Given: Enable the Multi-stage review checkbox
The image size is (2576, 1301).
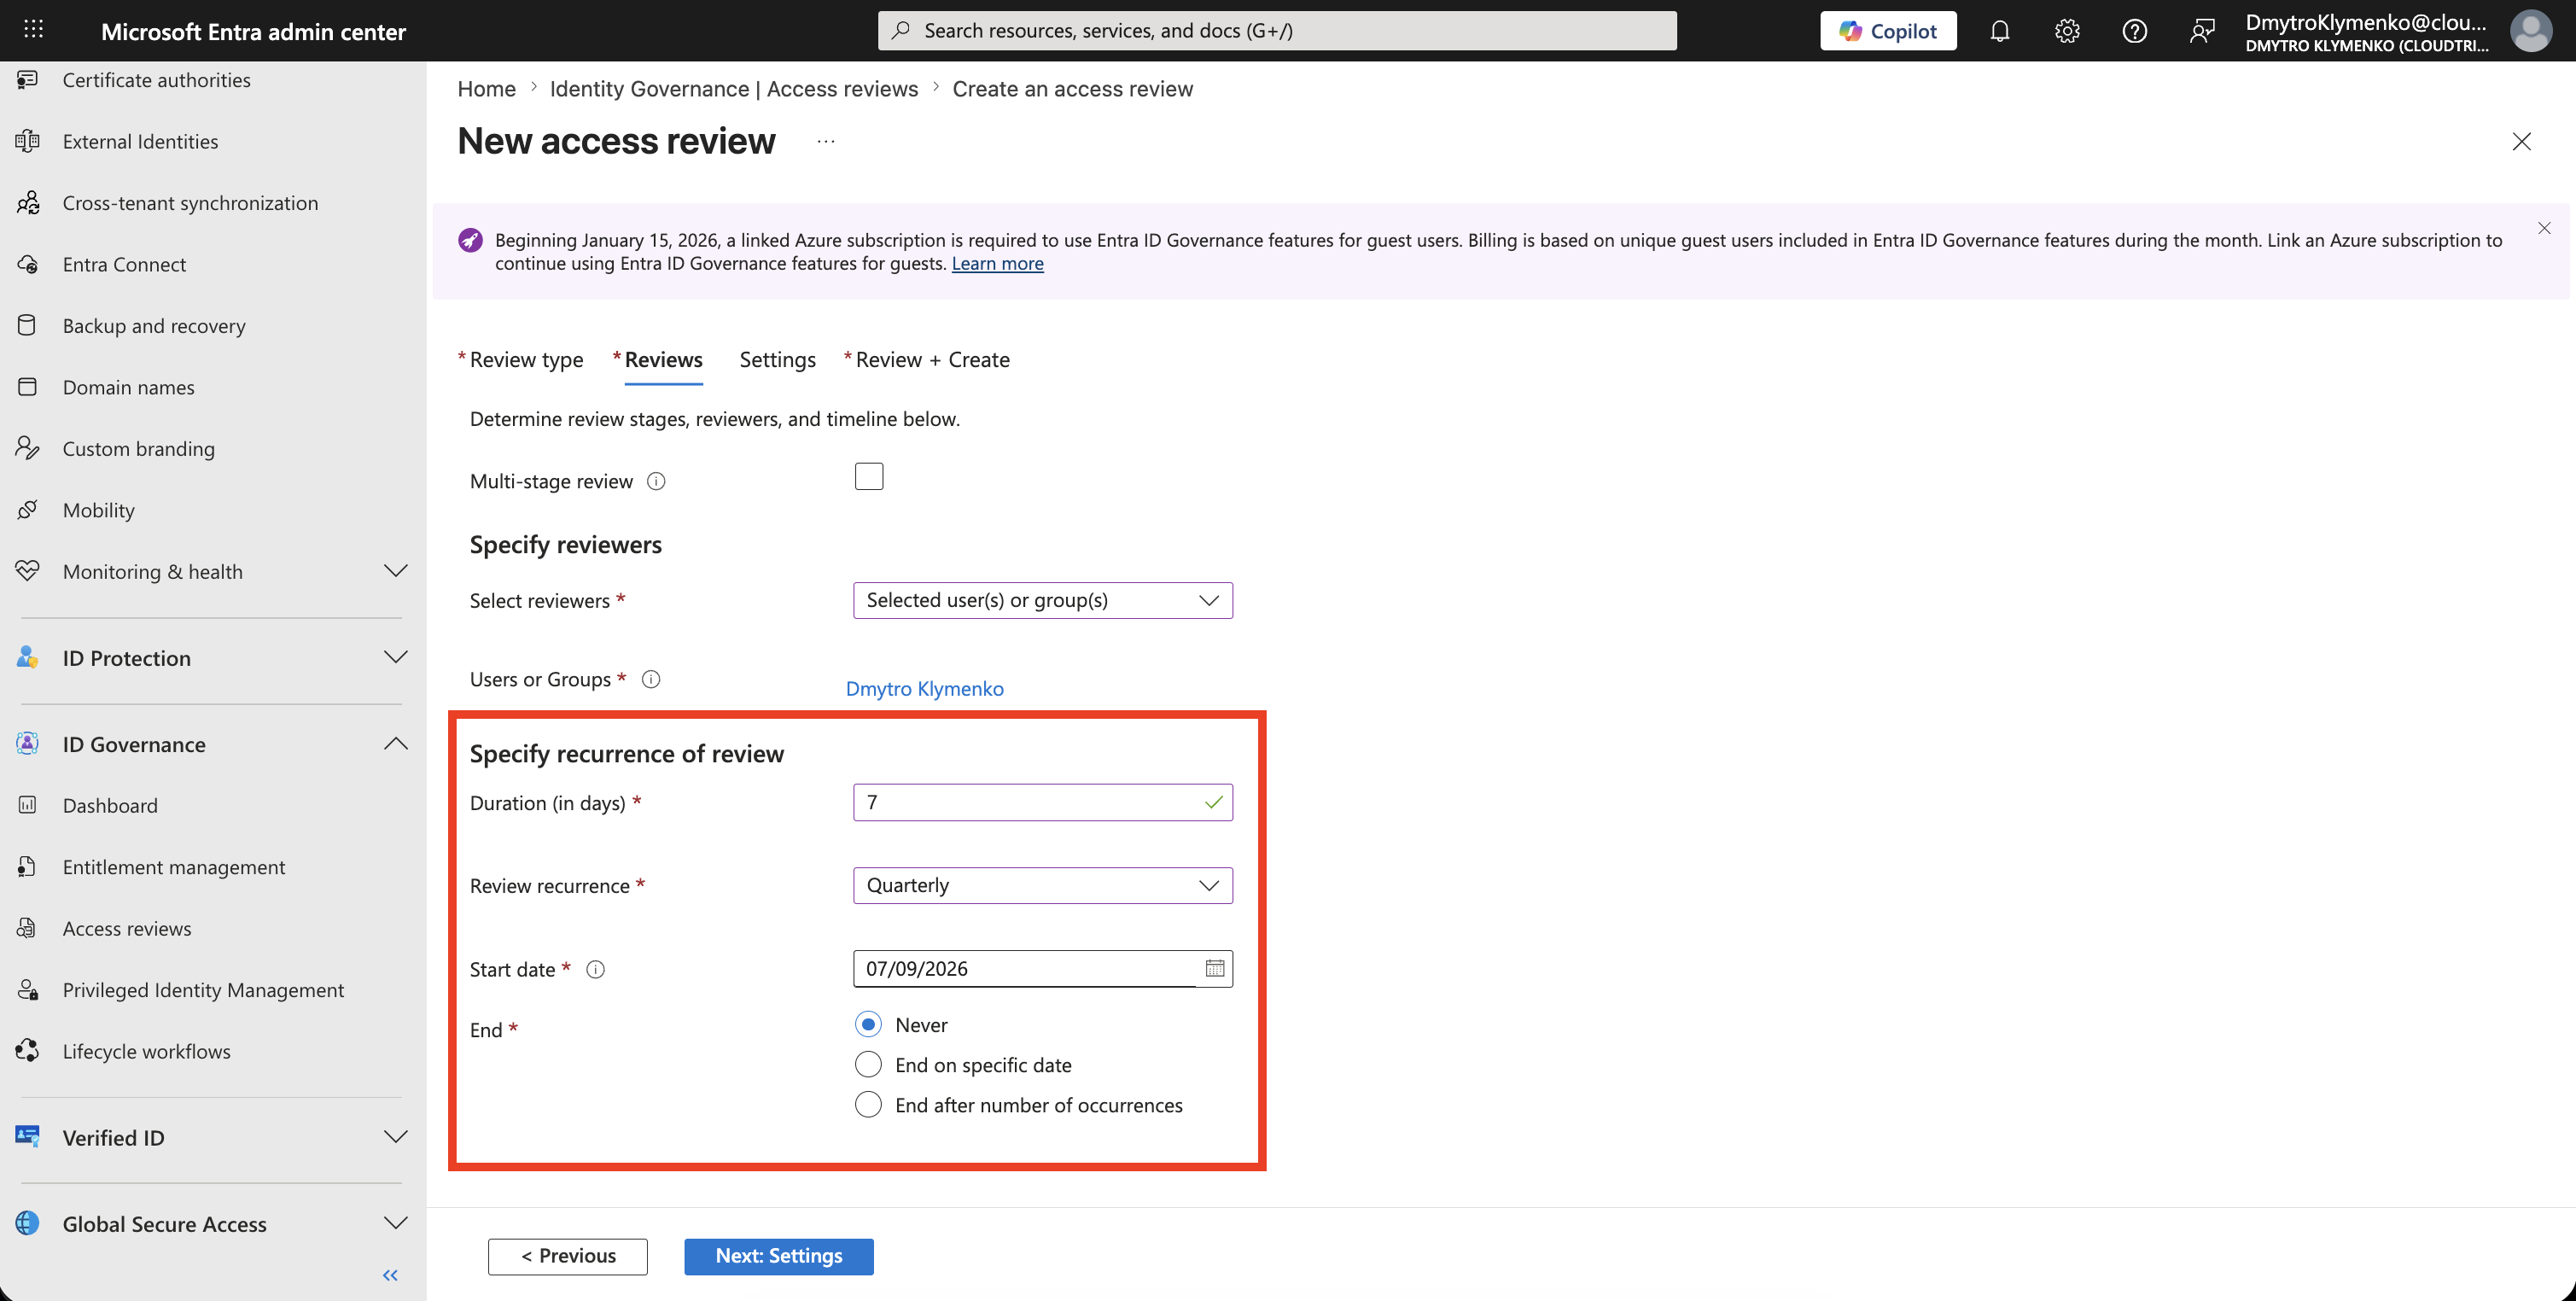Looking at the screenshot, I should pos(869,477).
